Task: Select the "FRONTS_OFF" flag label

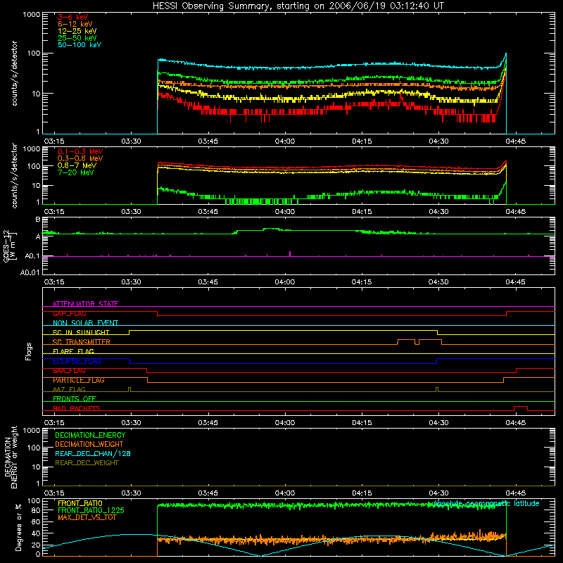Action: tap(75, 398)
